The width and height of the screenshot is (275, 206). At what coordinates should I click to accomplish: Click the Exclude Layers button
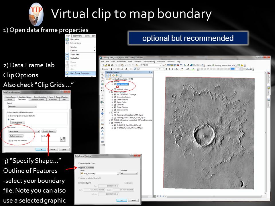(x=16, y=136)
